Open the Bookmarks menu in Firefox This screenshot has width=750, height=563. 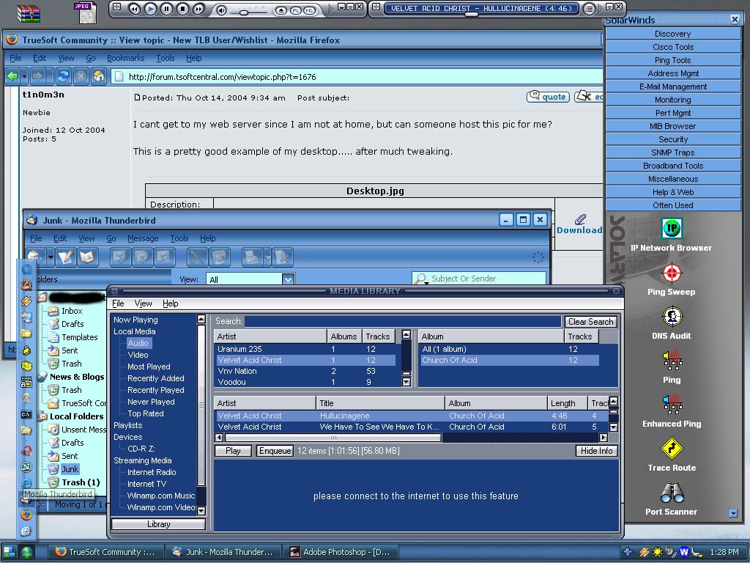pyautogui.click(x=125, y=58)
